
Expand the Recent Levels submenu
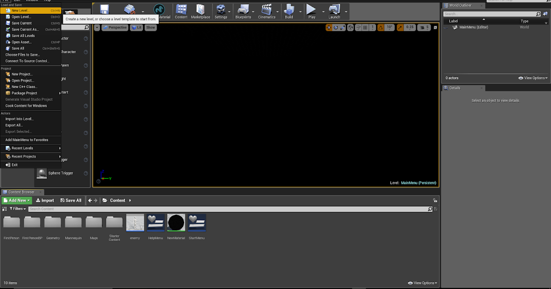[x=22, y=148]
